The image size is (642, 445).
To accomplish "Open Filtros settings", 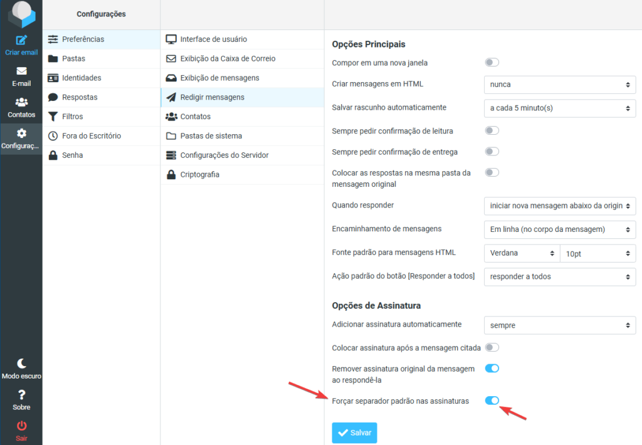I will [x=71, y=116].
